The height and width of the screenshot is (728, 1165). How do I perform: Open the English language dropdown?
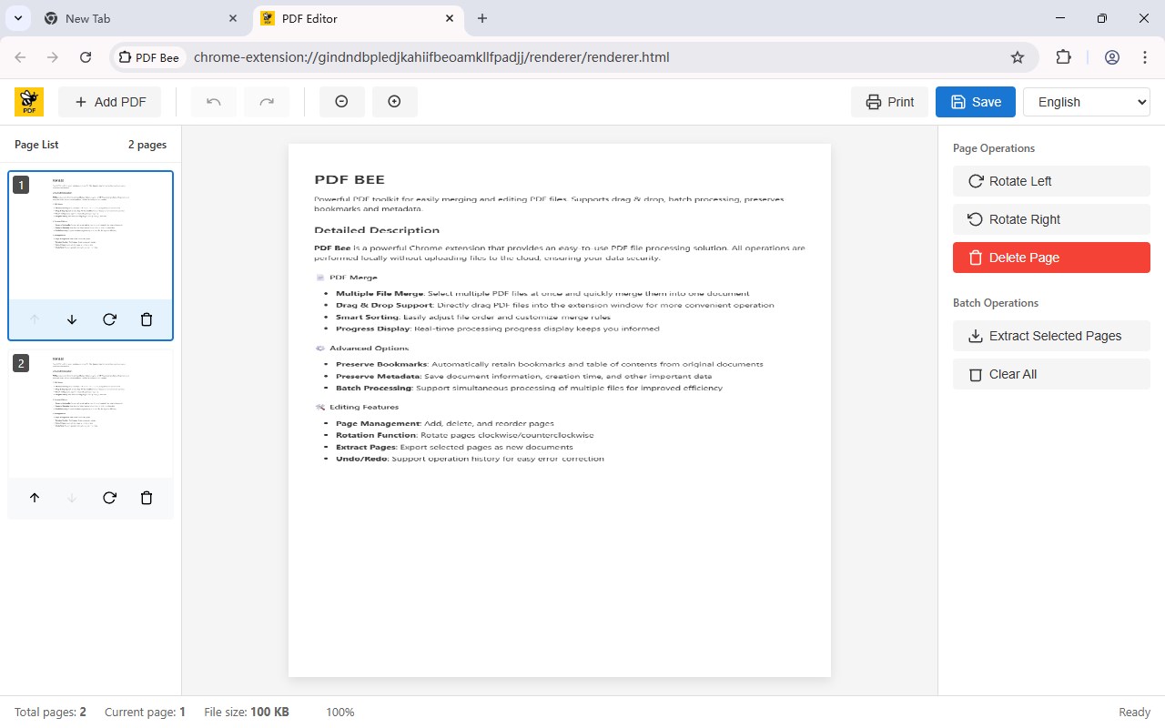[1087, 102]
